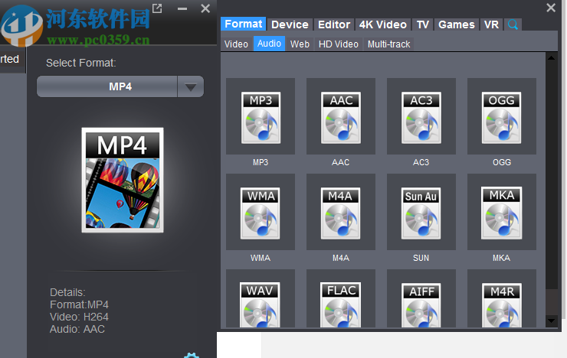
Task: Click the OGG label text
Action: [x=502, y=162]
